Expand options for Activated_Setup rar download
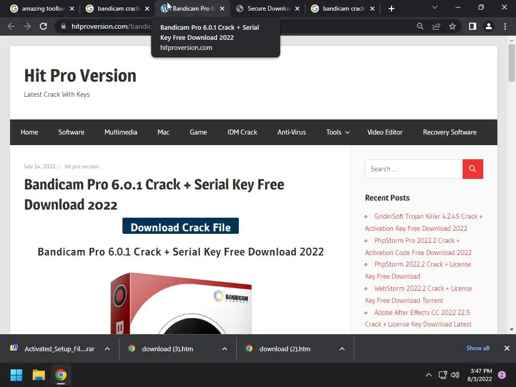 click(x=107, y=349)
